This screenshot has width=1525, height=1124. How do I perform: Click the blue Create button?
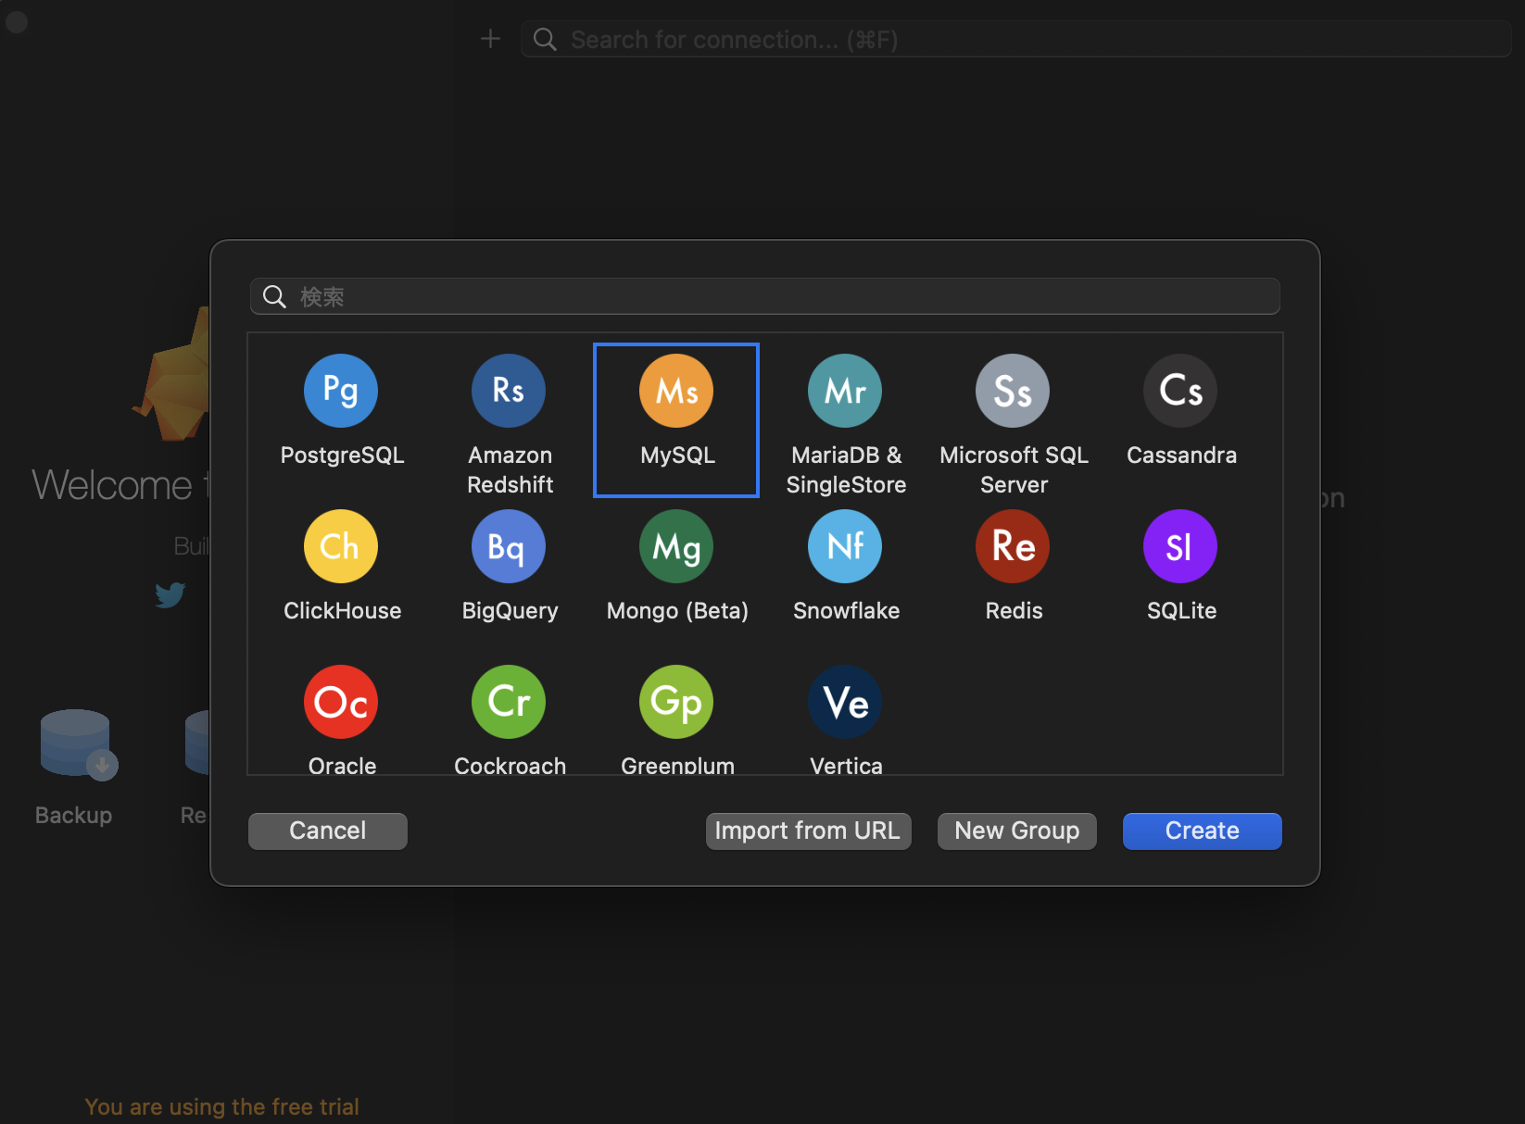[1203, 831]
